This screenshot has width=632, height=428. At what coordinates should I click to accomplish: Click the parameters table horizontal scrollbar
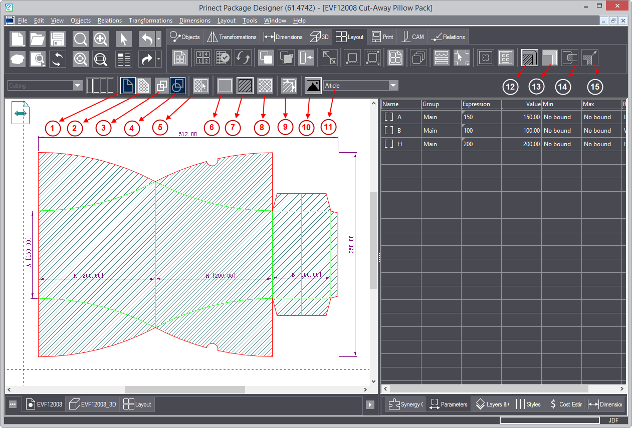tap(489, 388)
